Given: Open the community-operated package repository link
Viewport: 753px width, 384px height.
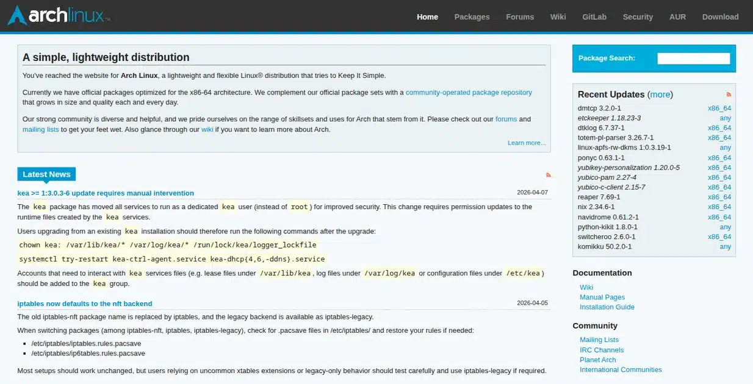Looking at the screenshot, I should coord(469,93).
